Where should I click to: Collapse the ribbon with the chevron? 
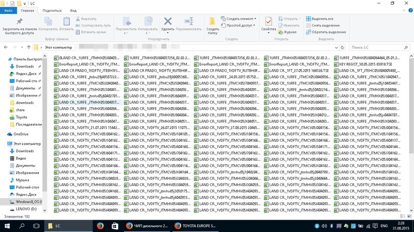pyautogui.click(x=404, y=10)
